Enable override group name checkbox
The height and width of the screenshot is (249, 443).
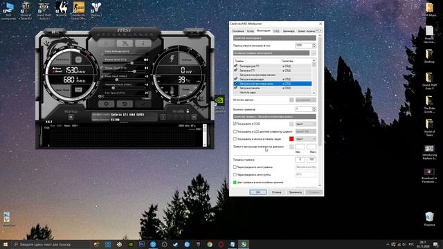click(235, 174)
